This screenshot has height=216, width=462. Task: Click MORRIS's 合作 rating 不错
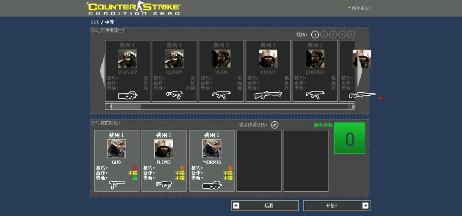coord(228,173)
